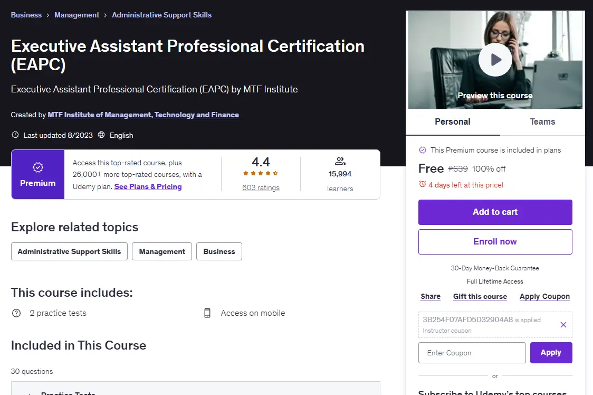The width and height of the screenshot is (593, 395).
Task: Click the 'Last updated 8/2023' text
Action: pos(58,135)
